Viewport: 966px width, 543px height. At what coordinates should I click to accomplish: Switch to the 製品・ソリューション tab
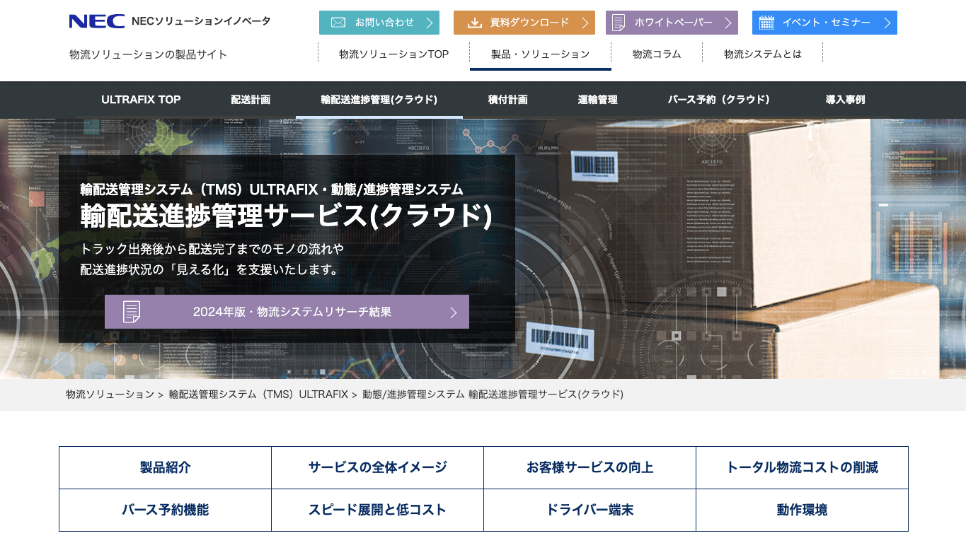click(540, 53)
